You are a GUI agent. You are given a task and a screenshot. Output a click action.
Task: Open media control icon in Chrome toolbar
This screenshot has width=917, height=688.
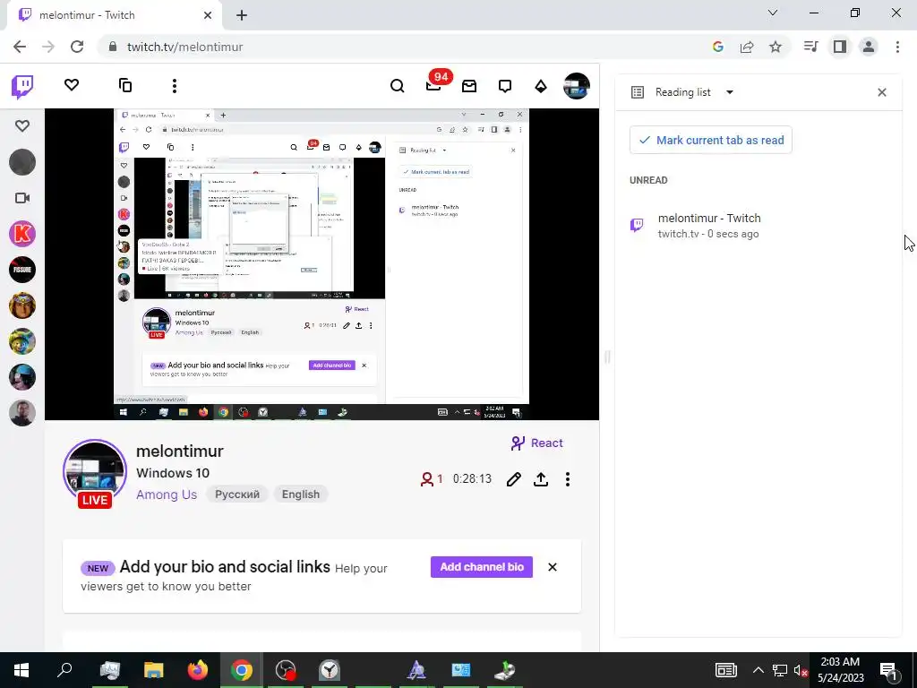click(x=810, y=47)
